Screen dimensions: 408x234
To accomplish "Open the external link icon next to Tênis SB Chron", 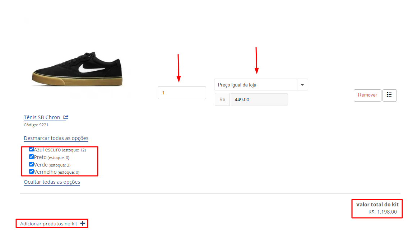I will pos(66,117).
